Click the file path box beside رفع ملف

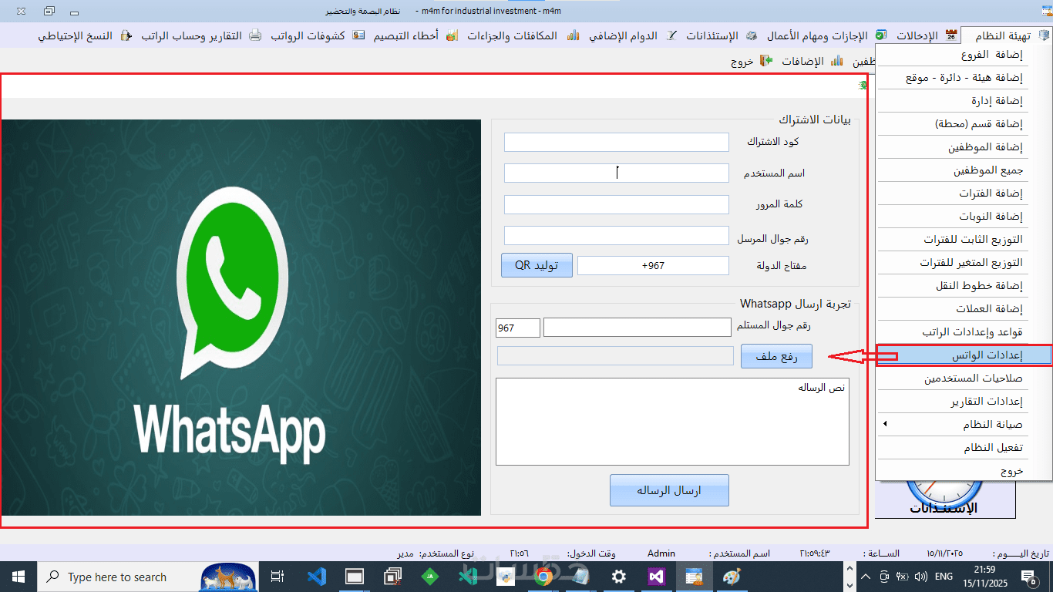point(615,355)
